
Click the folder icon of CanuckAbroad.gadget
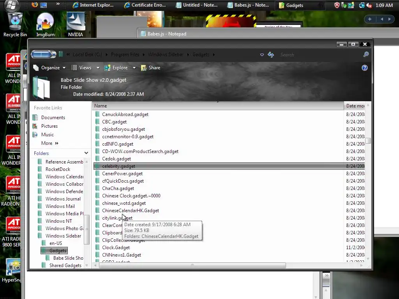[97, 114]
